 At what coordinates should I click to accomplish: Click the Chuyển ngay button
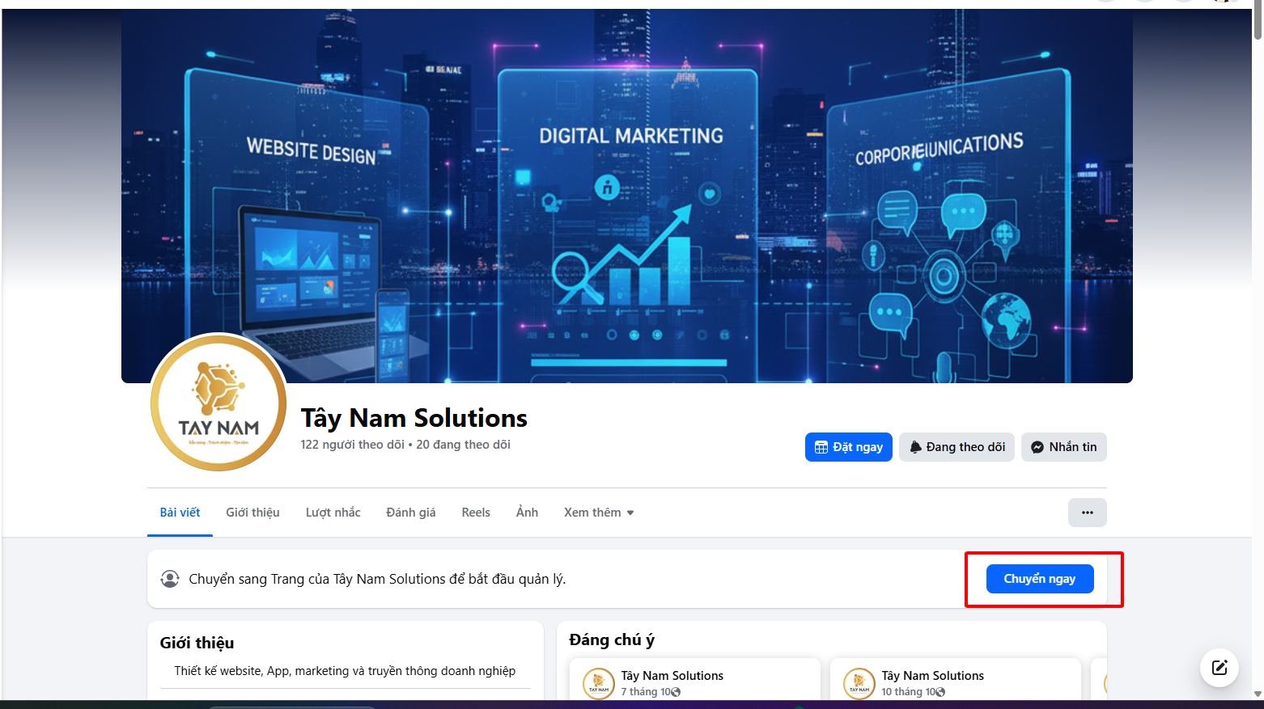tap(1040, 579)
